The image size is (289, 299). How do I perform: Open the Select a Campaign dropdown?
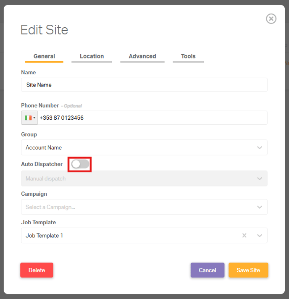point(144,207)
